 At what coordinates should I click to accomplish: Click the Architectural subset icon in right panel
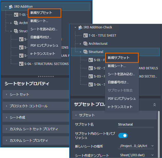point(85,44)
